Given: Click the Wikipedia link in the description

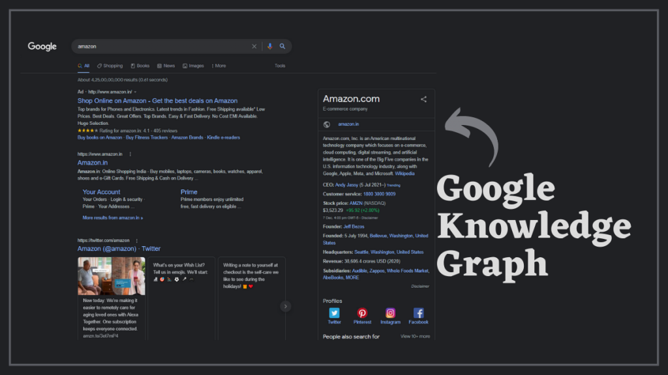Looking at the screenshot, I should tap(404, 174).
